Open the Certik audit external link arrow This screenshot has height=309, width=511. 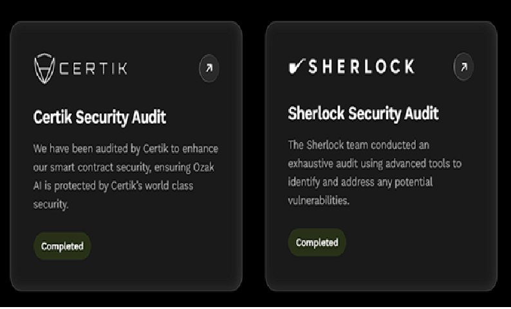click(x=209, y=69)
